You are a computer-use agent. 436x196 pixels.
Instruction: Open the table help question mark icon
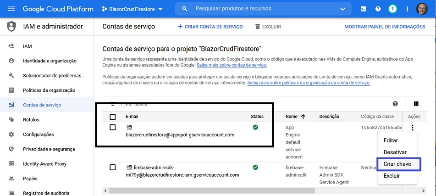[395, 104]
